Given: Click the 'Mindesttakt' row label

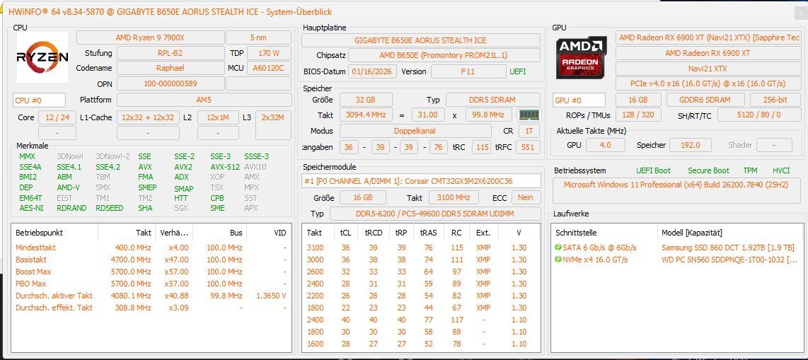Looking at the screenshot, I should coord(35,248).
